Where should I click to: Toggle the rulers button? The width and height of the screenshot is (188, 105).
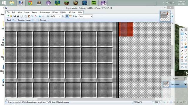70,16
